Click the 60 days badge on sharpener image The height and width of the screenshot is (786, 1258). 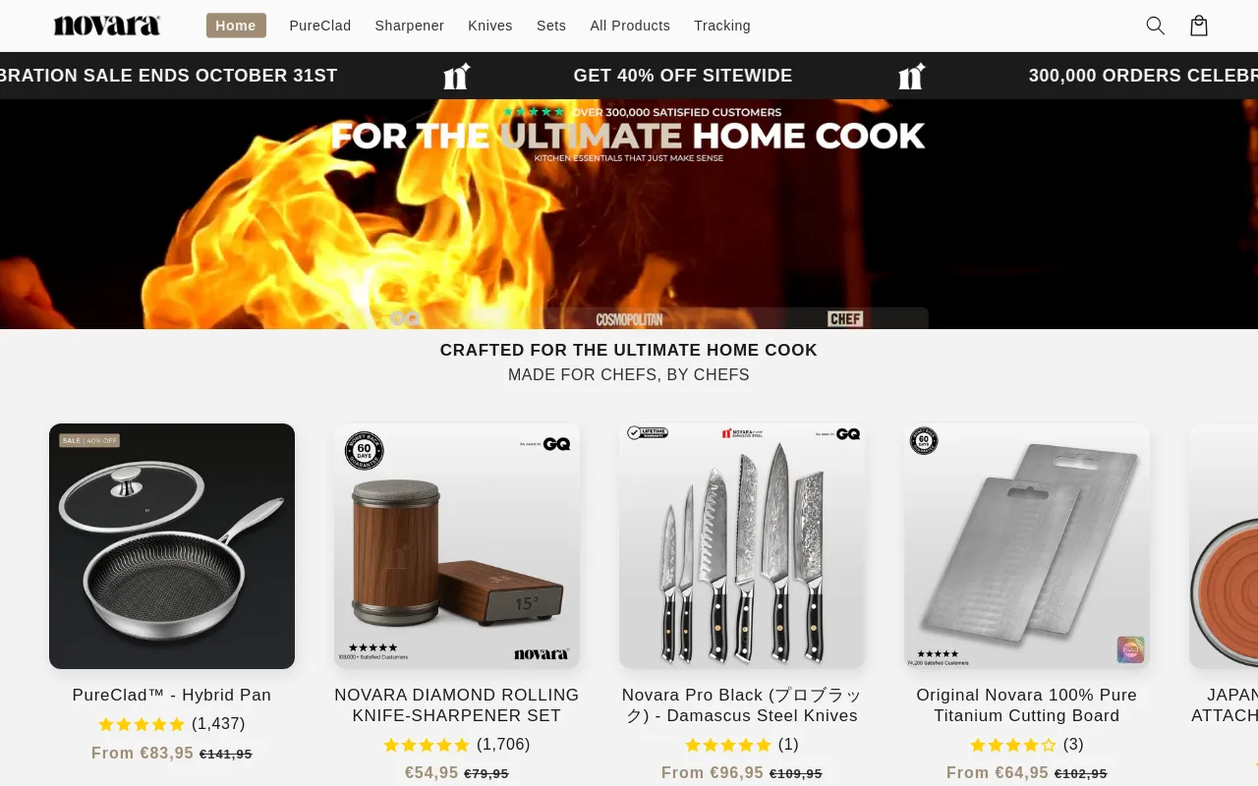364,451
